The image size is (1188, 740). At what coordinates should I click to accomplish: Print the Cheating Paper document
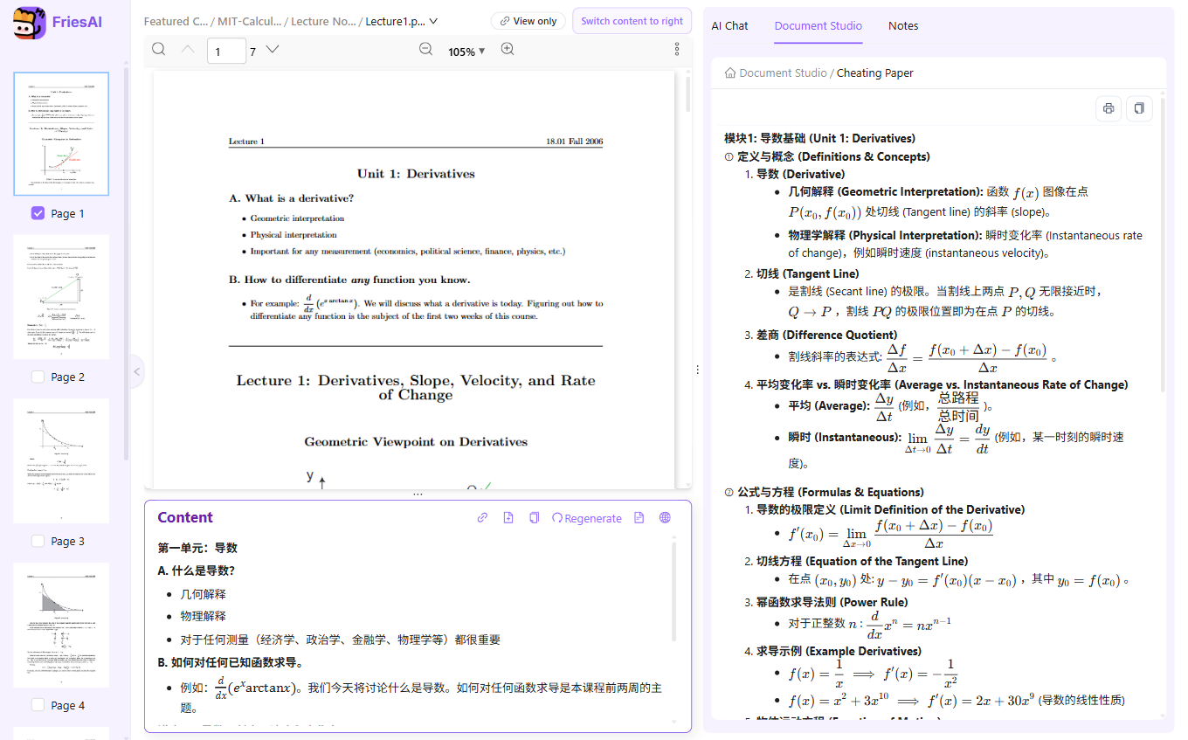[1109, 108]
